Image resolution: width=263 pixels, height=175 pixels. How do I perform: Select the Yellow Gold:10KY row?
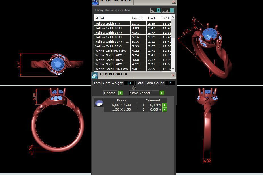tap(132, 28)
